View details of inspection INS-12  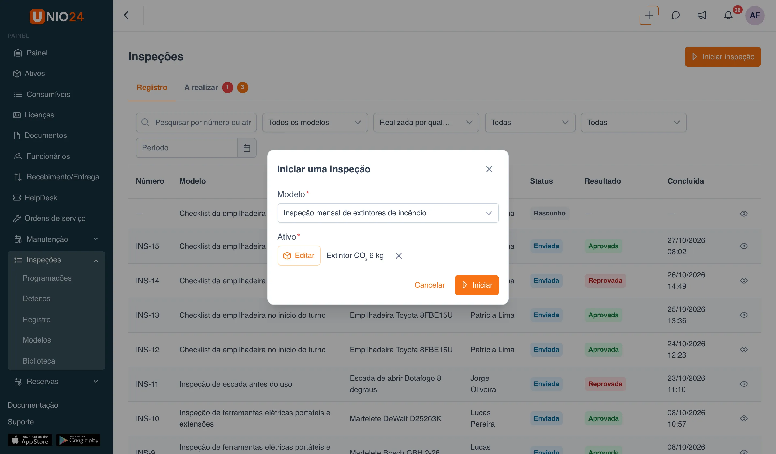point(744,350)
